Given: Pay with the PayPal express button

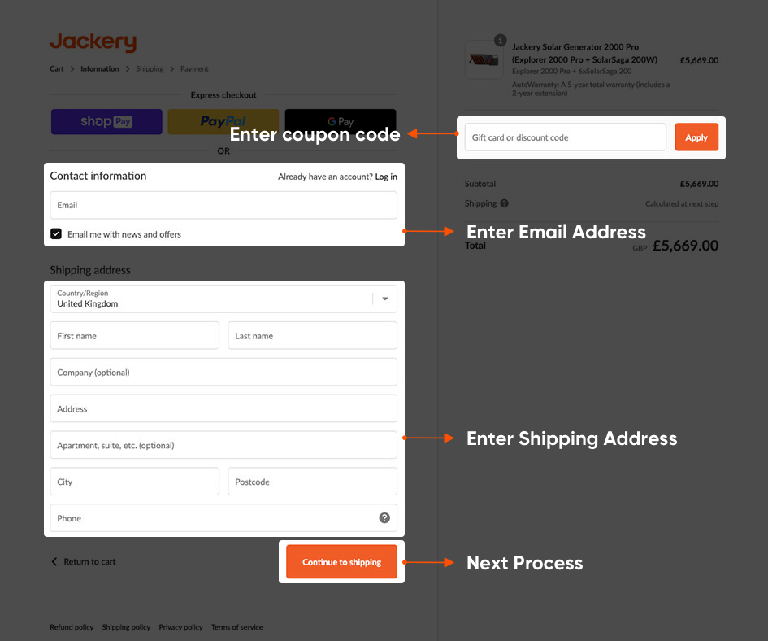Looking at the screenshot, I should coord(223,122).
